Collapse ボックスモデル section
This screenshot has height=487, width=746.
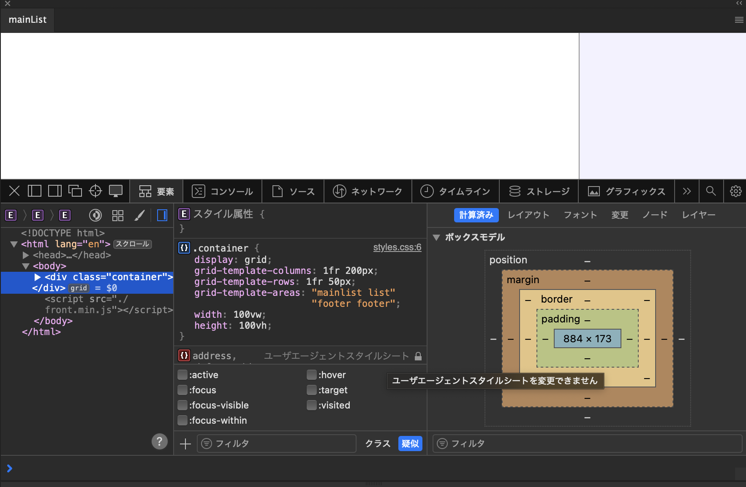436,237
